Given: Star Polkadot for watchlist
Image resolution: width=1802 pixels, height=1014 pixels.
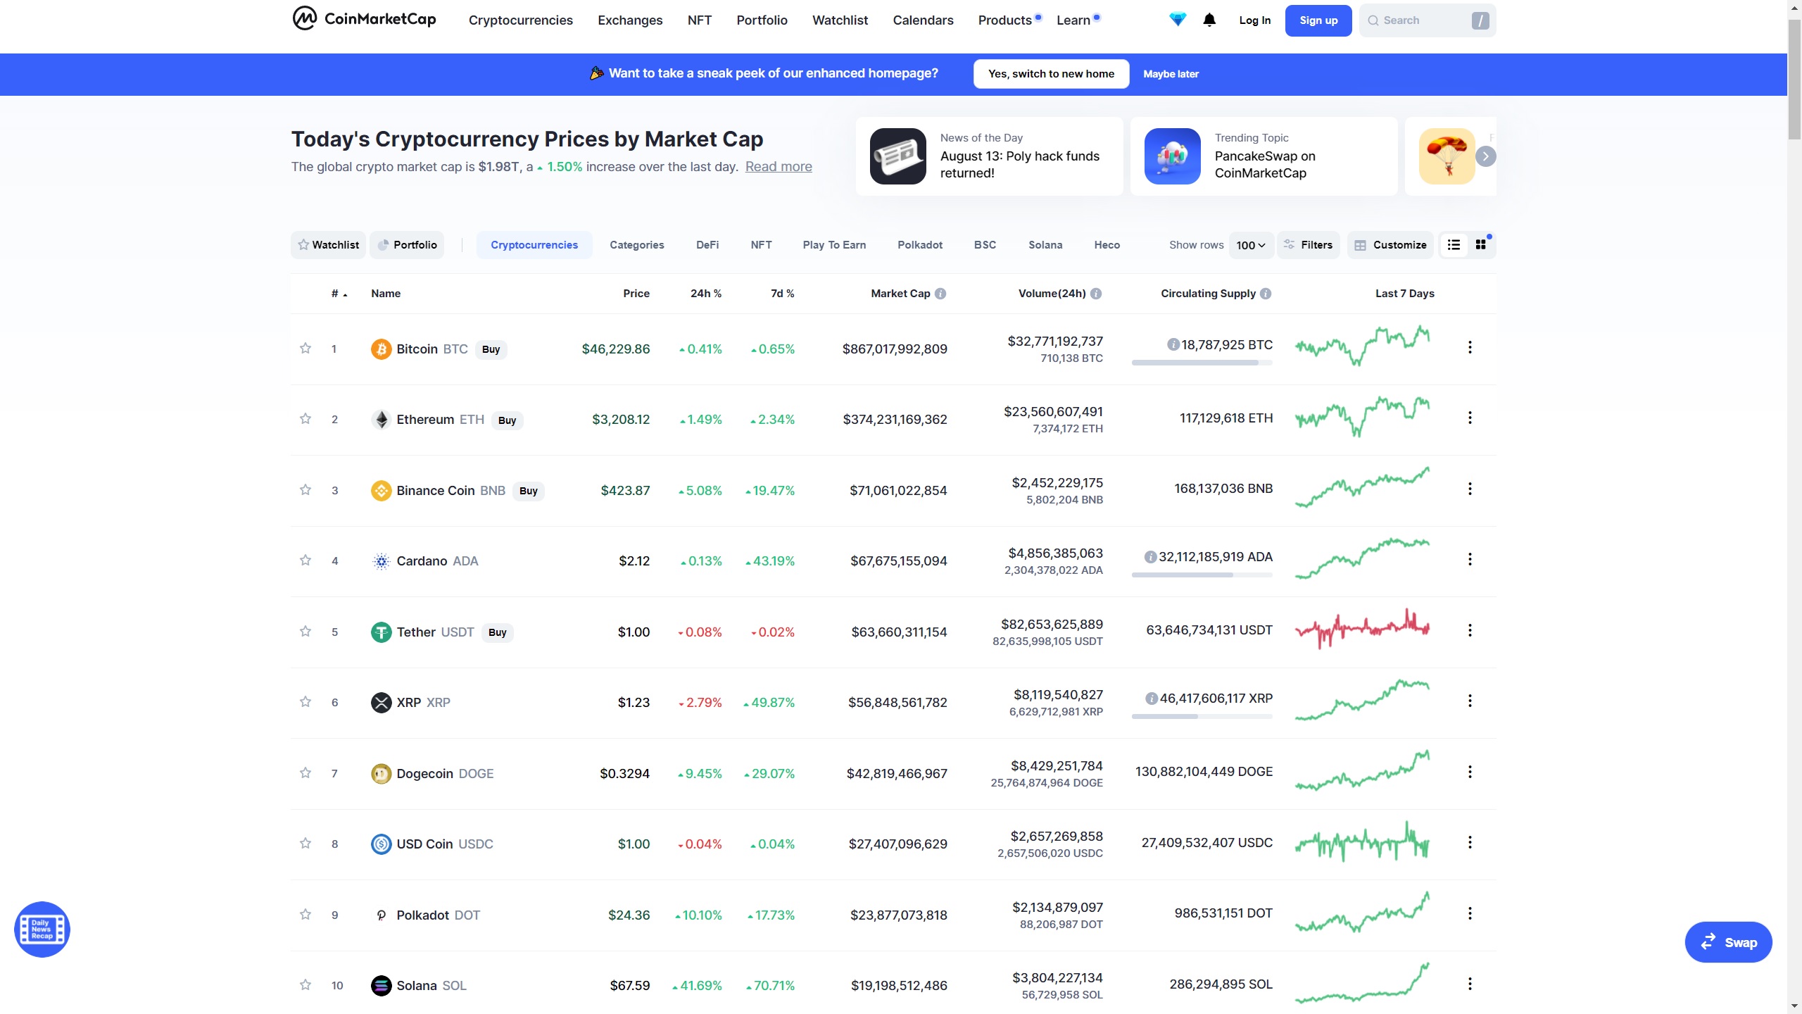Looking at the screenshot, I should tap(305, 914).
